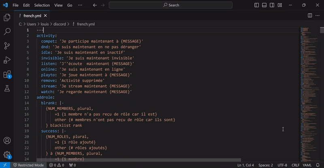Click the horizontal scrollbar at editor bottom
324x168 pixels.
coord(139,160)
